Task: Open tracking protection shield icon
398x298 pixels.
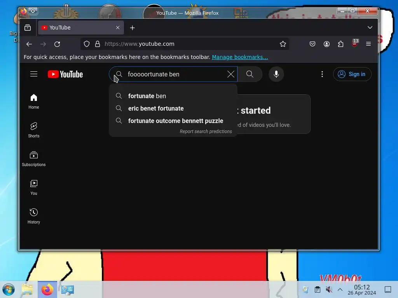Action: pos(87,44)
